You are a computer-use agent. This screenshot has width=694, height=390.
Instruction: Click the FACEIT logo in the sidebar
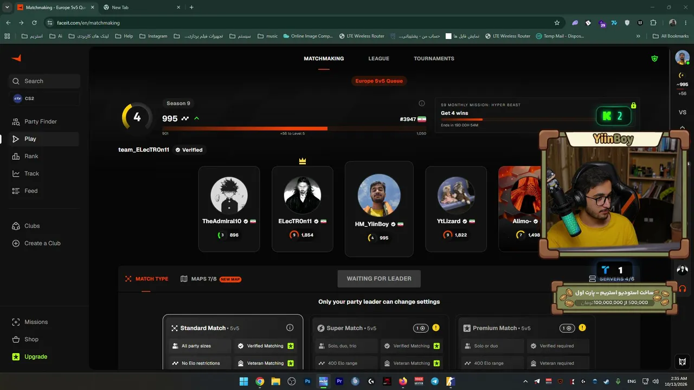point(16,58)
